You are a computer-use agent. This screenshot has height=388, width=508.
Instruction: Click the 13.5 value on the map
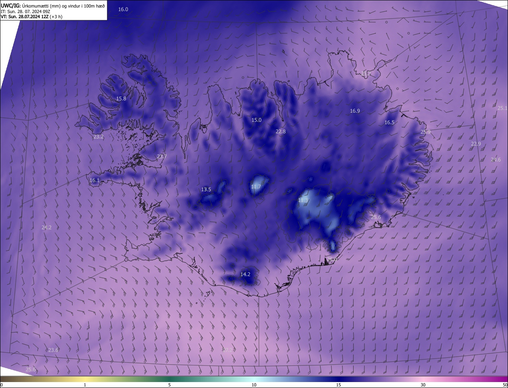point(206,190)
